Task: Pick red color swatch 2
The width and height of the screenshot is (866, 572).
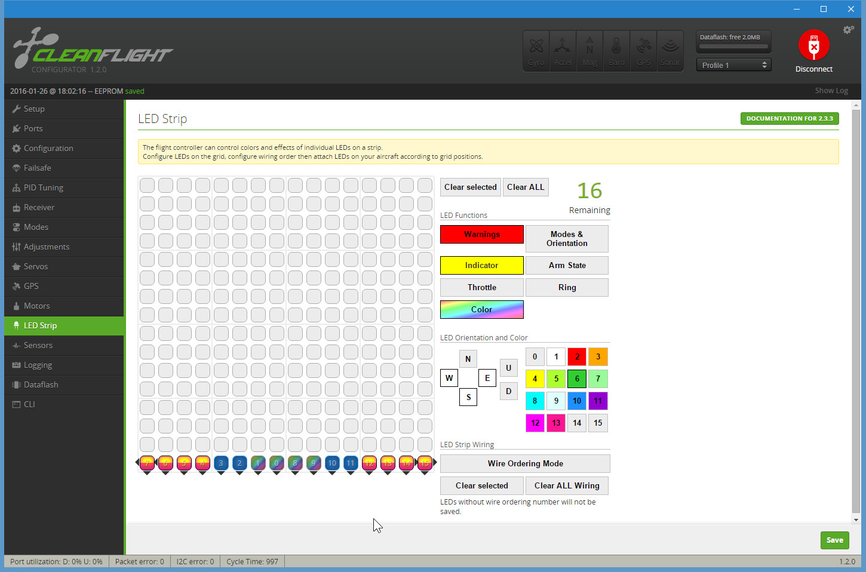Action: tap(577, 356)
